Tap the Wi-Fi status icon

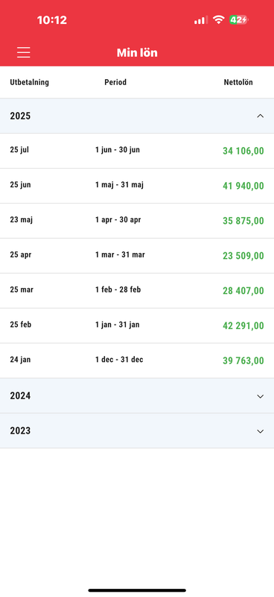tap(218, 20)
